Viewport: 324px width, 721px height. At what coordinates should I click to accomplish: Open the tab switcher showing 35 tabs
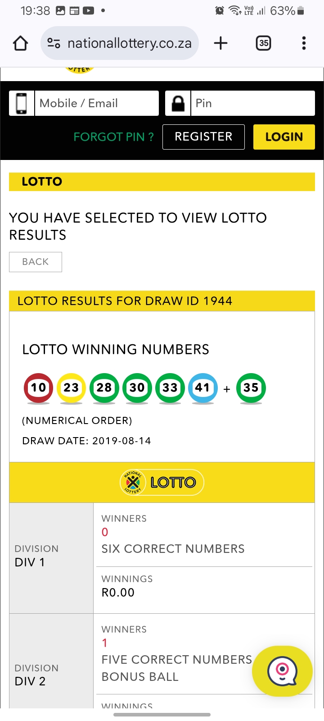263,43
